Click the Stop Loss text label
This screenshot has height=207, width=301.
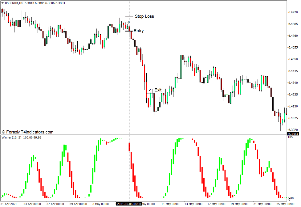click(x=144, y=16)
